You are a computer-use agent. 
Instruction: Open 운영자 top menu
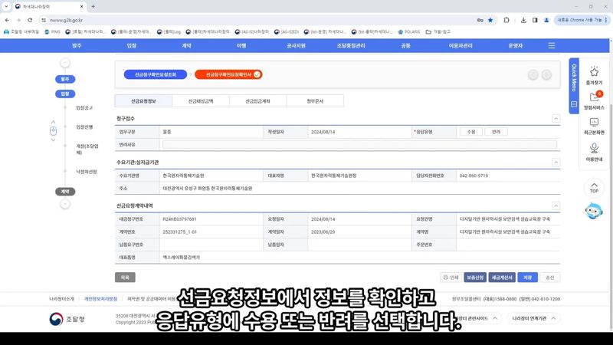[x=515, y=46]
